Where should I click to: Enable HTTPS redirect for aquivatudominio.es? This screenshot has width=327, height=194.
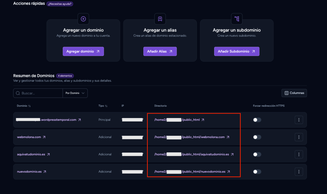(x=257, y=154)
